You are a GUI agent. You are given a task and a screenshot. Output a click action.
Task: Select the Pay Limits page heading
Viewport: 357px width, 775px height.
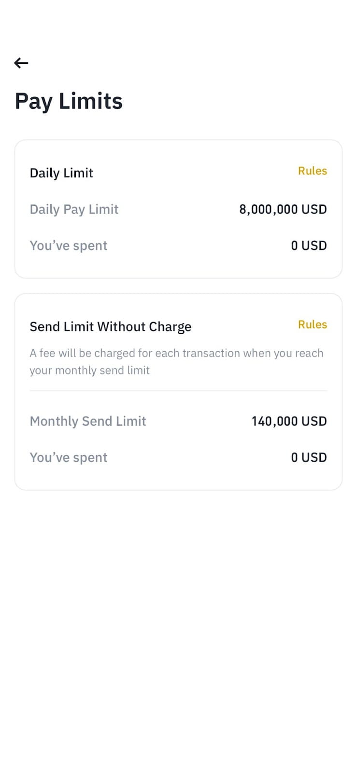(69, 102)
